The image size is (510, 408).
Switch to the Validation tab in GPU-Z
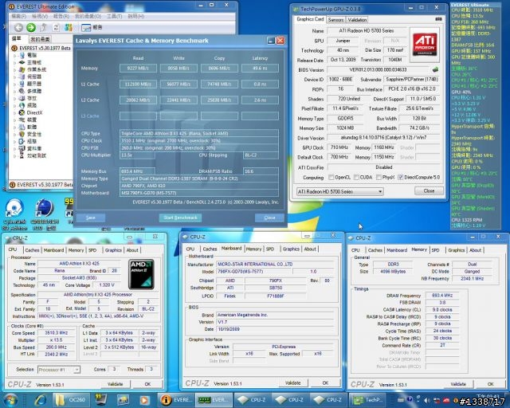click(x=357, y=20)
